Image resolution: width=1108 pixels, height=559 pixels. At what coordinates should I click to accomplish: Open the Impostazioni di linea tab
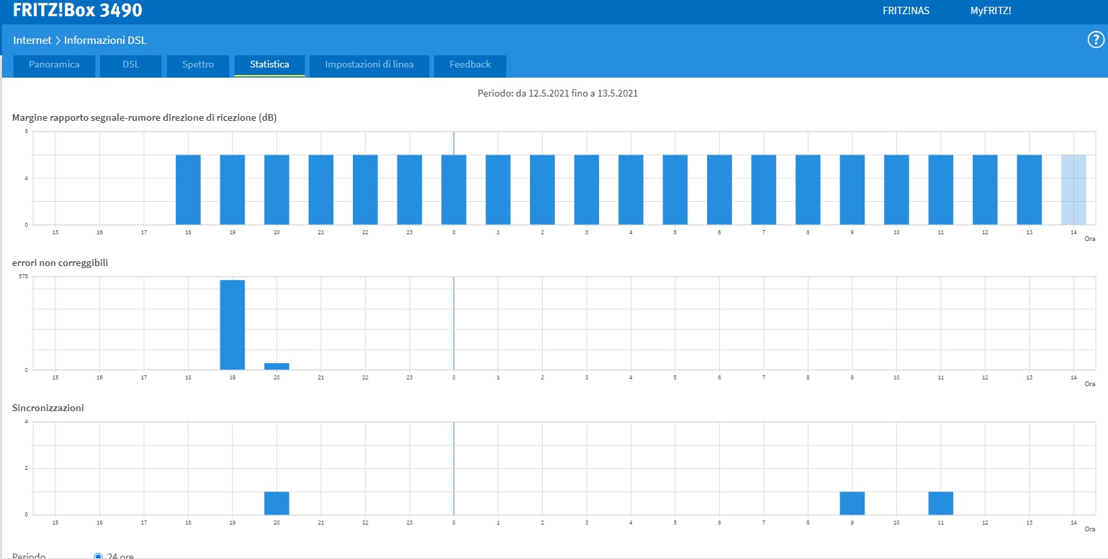tap(369, 65)
